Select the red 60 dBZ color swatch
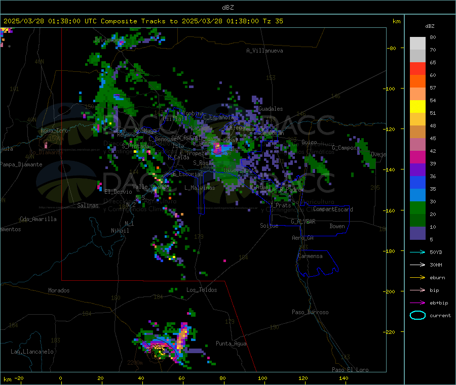The height and width of the screenshot is (385, 456). click(417, 68)
